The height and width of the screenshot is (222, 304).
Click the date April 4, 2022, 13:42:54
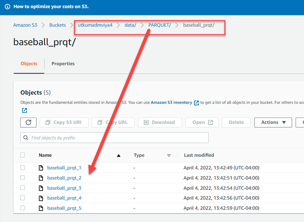(221, 188)
